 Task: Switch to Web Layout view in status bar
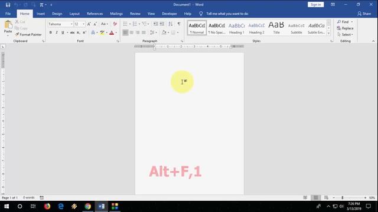(x=326, y=198)
